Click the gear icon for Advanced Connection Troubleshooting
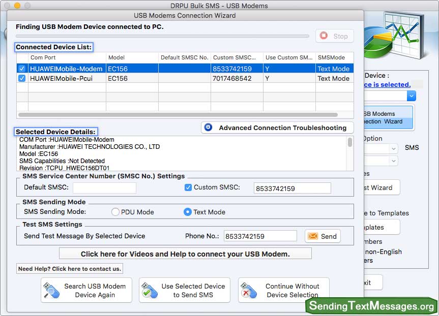439x316 pixels. (x=208, y=127)
